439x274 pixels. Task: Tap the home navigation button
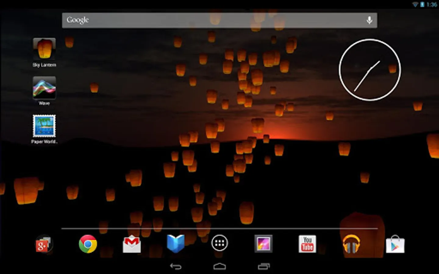click(220, 266)
